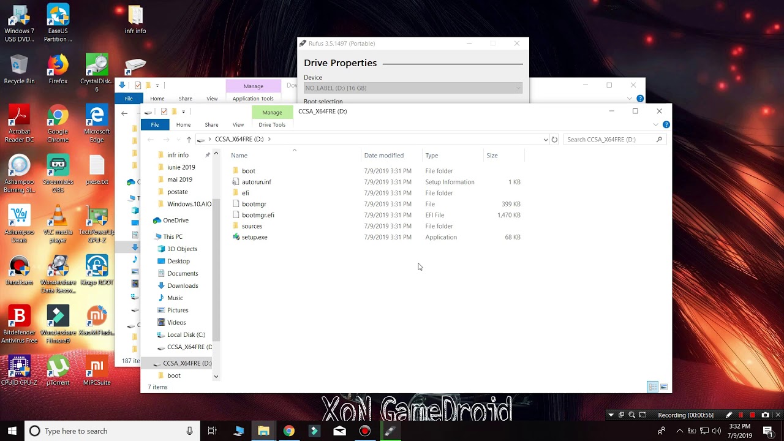The image size is (784, 441).
Task: Switch to details view in Explorer status bar
Action: 653,387
